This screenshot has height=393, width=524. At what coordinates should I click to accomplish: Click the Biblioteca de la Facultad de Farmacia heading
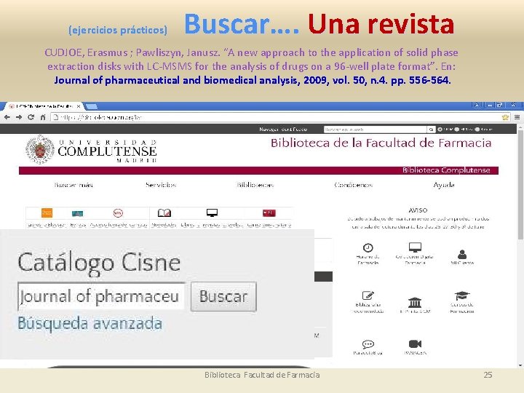pyautogui.click(x=381, y=143)
